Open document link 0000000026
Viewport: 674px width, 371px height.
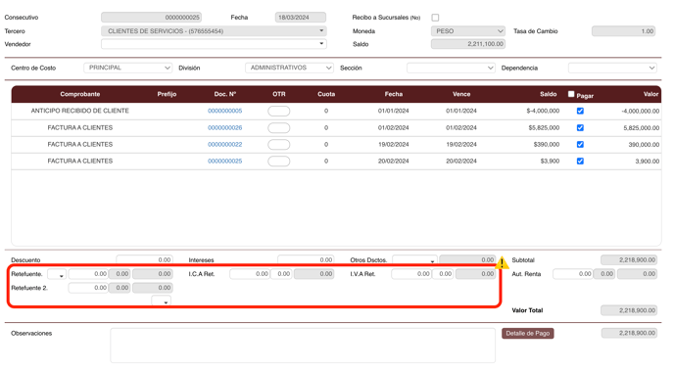tap(224, 127)
